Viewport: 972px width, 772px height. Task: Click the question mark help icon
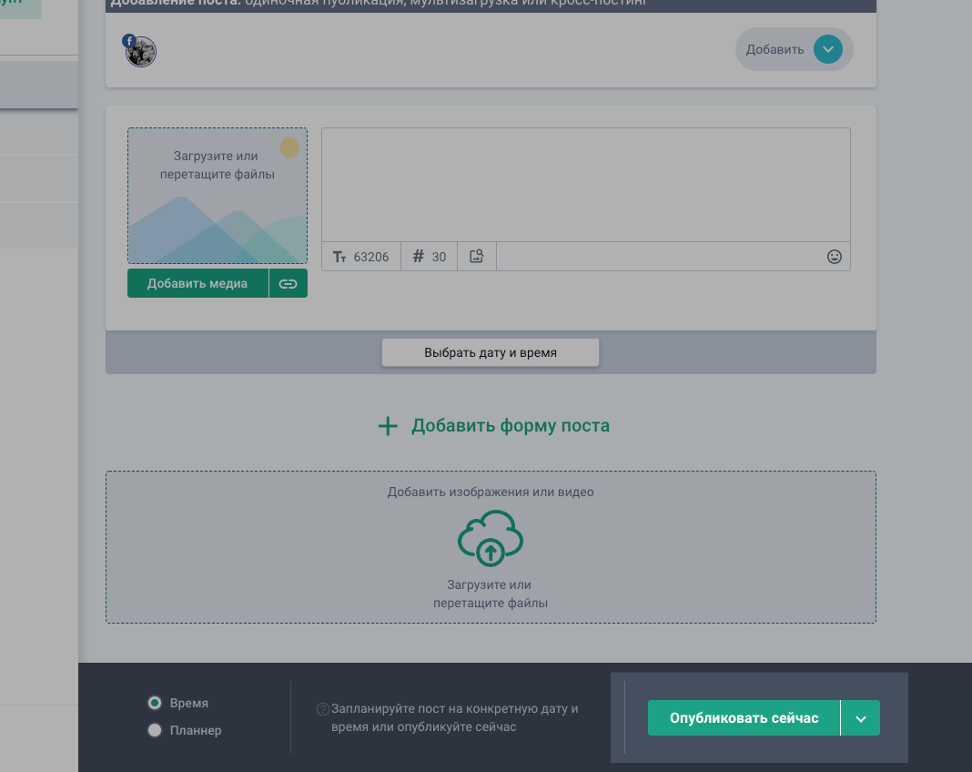click(x=322, y=709)
